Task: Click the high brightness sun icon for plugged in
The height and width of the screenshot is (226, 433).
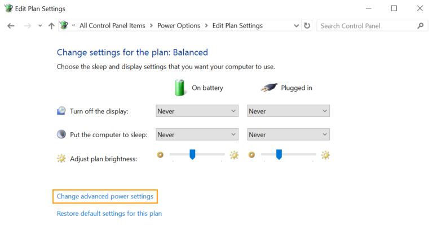Action: (325, 155)
